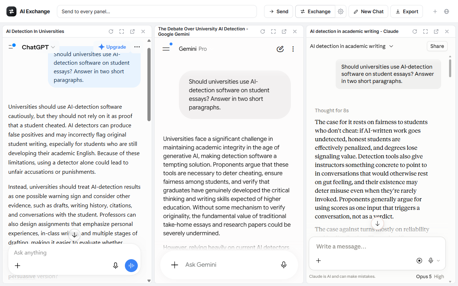Open the Gemini hamburger menu
Viewport: 458px width, 286px height.
[x=166, y=49]
